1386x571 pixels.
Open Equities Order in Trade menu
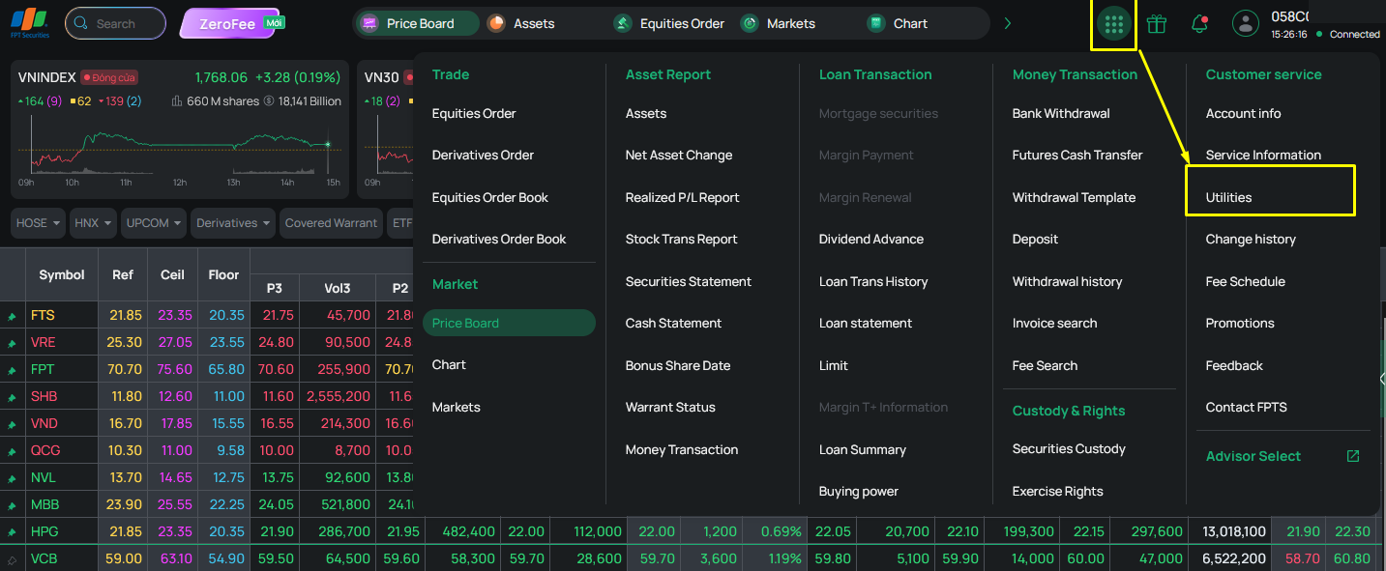click(x=474, y=113)
